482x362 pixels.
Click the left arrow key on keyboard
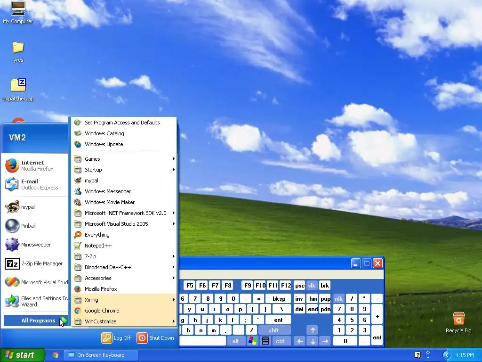(300, 341)
